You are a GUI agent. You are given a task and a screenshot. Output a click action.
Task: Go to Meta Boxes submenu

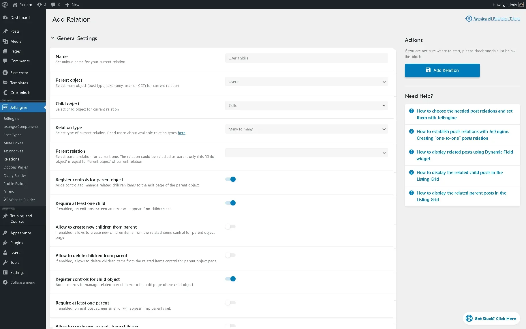(x=13, y=143)
